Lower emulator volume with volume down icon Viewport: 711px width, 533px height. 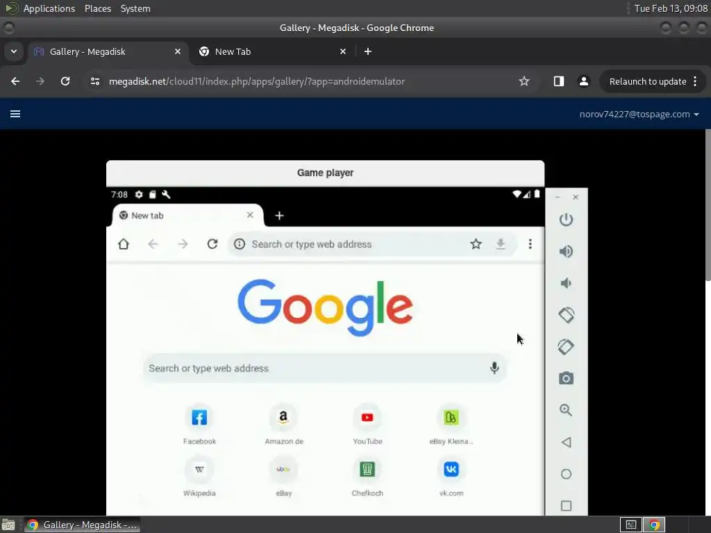coord(565,283)
